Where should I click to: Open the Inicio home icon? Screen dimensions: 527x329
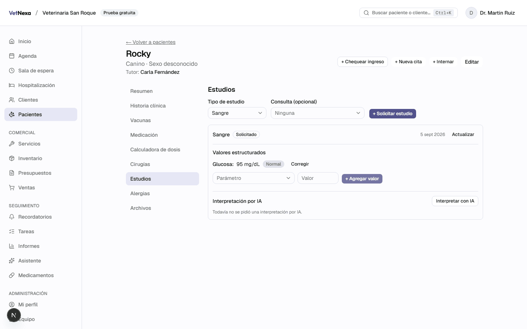click(x=12, y=41)
